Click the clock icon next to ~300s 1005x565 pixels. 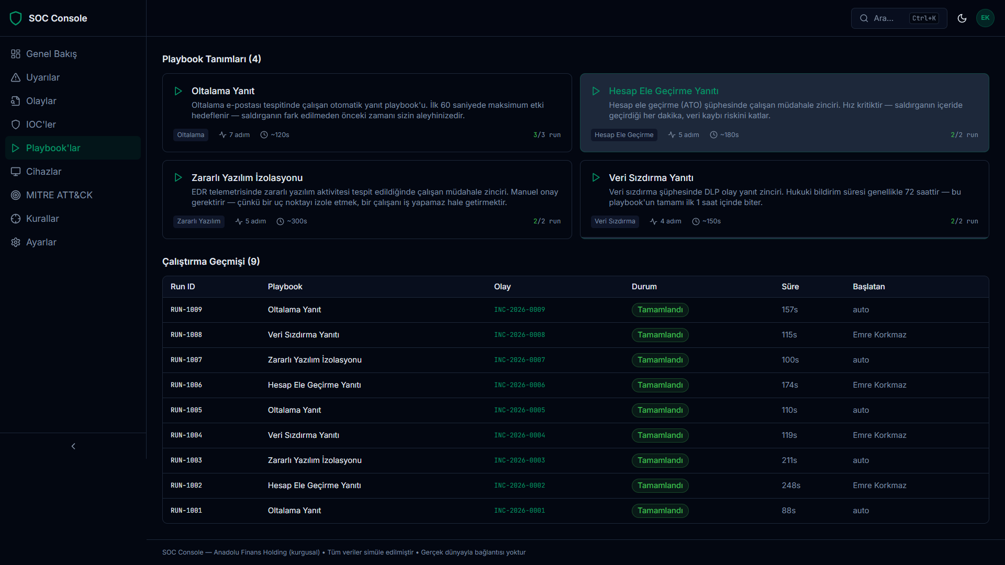tap(281, 222)
